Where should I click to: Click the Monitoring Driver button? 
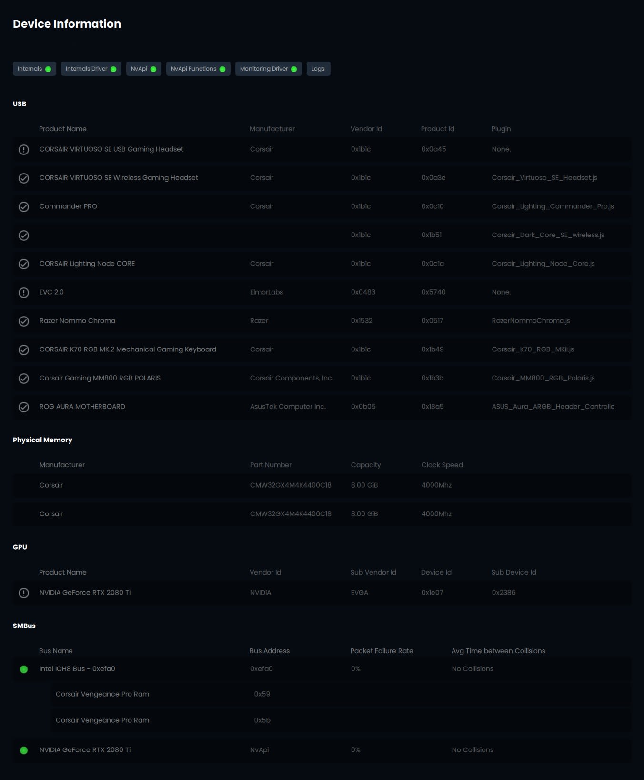pos(269,69)
